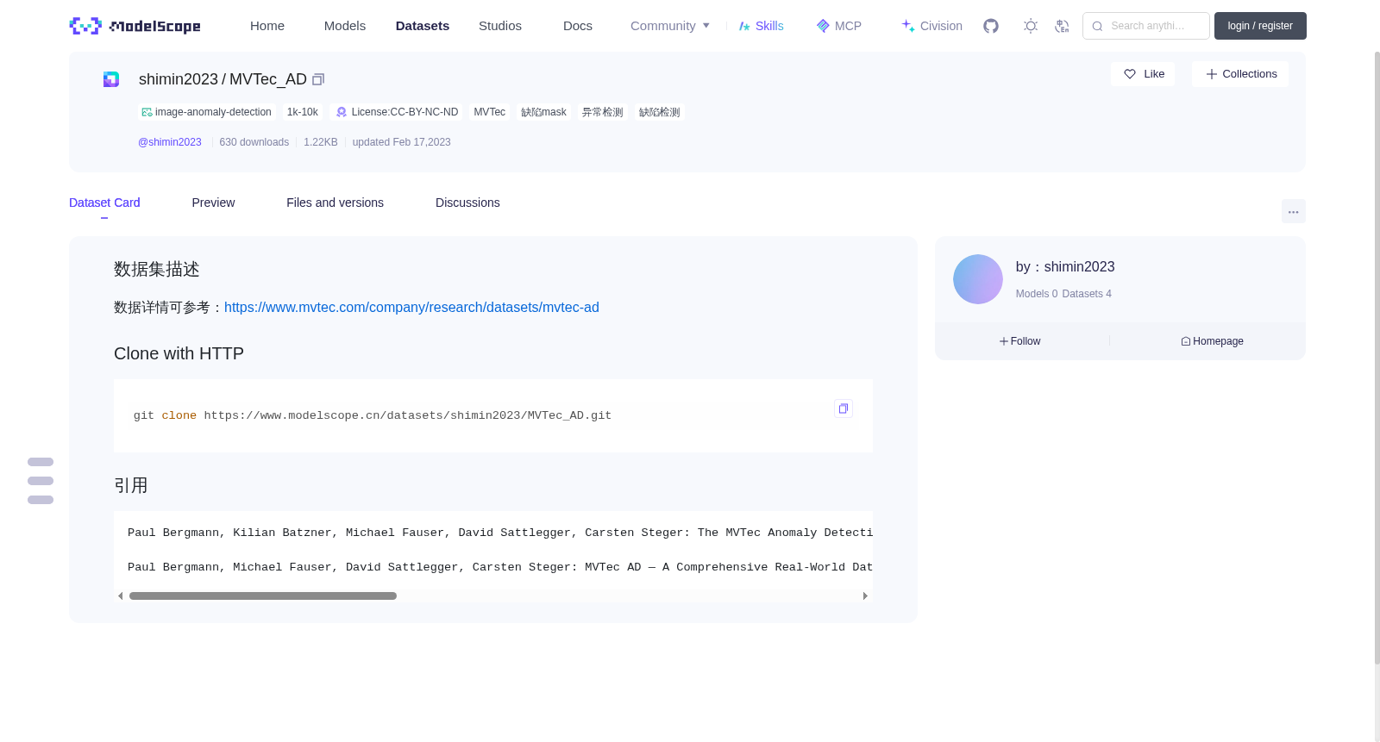
Task: Go to the Home page
Action: (267, 26)
